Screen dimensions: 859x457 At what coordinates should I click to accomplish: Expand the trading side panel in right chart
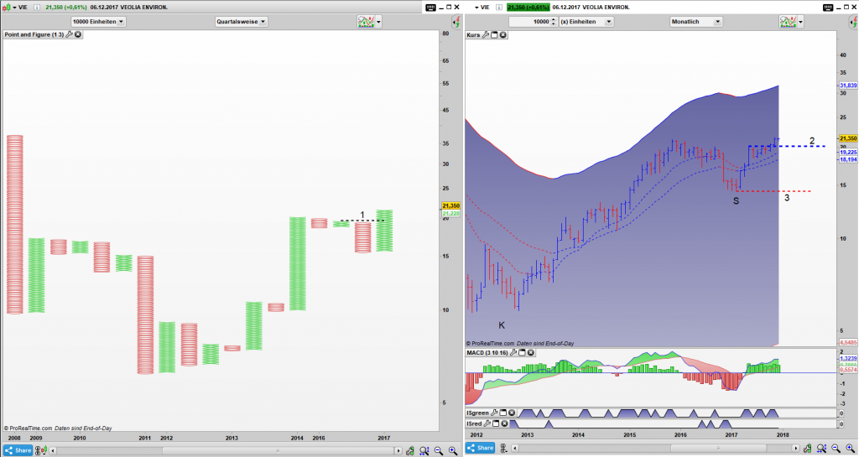853,23
